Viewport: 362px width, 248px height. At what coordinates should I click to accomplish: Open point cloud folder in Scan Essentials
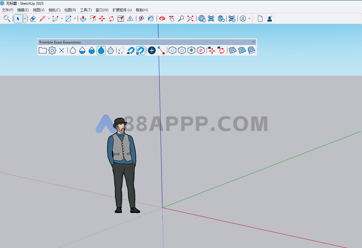pyautogui.click(x=43, y=50)
